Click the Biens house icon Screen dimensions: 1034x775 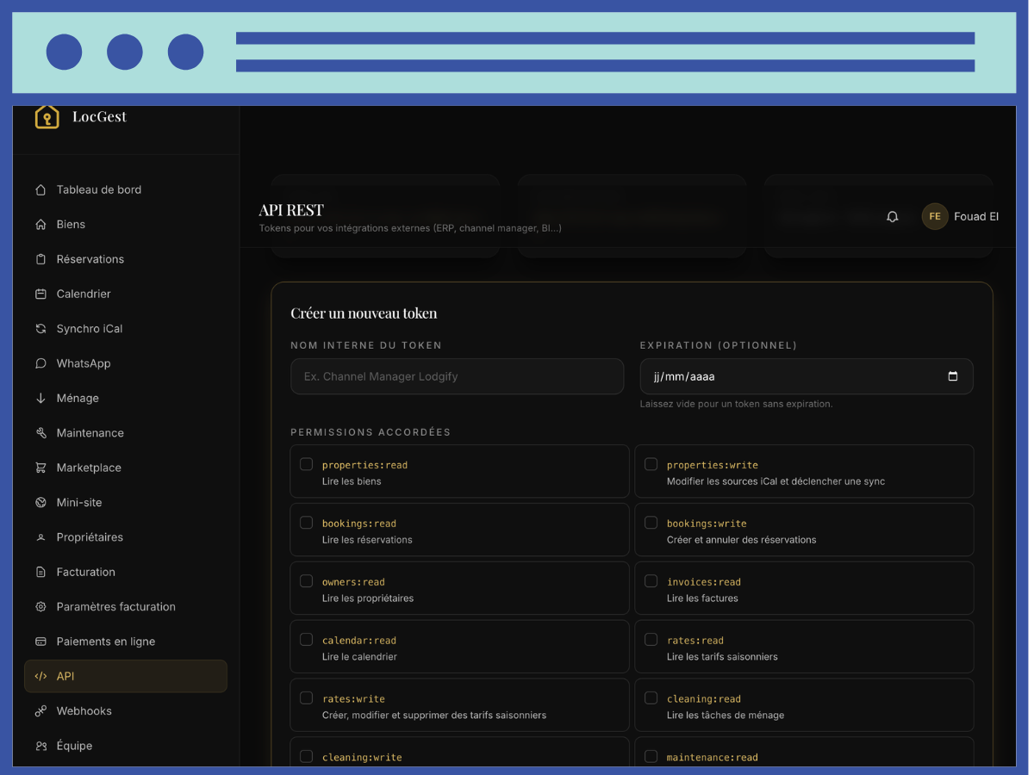(x=40, y=224)
